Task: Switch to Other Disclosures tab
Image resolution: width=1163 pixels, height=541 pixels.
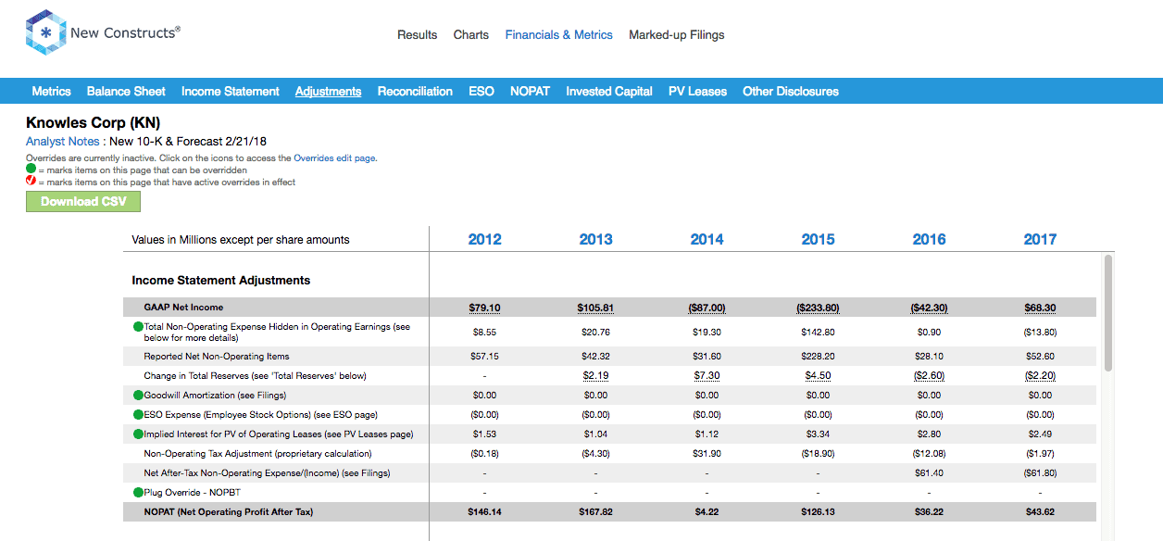Action: (x=791, y=92)
